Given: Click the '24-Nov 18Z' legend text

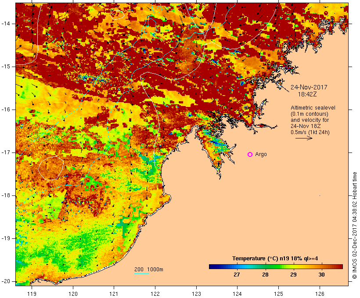Looking at the screenshot, I should (x=306, y=126).
